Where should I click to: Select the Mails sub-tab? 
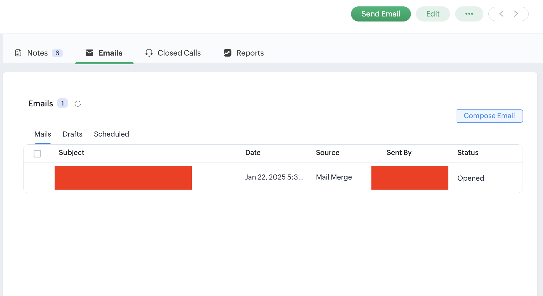43,134
